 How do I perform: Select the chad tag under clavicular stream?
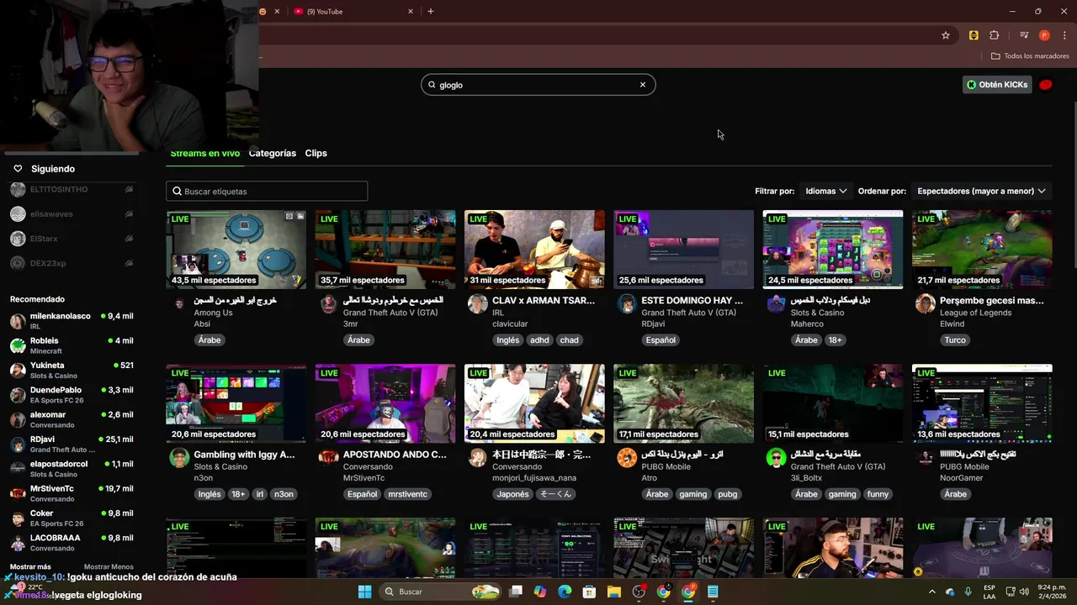[570, 340]
